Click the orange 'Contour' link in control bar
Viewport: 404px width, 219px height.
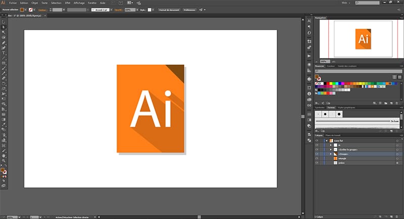42,10
